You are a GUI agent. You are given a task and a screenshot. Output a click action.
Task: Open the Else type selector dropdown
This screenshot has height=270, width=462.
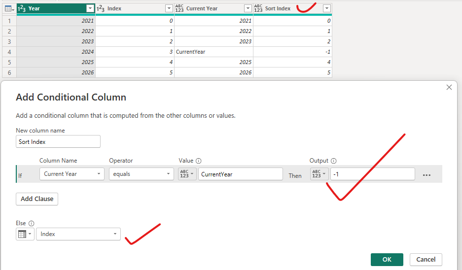(x=25, y=234)
